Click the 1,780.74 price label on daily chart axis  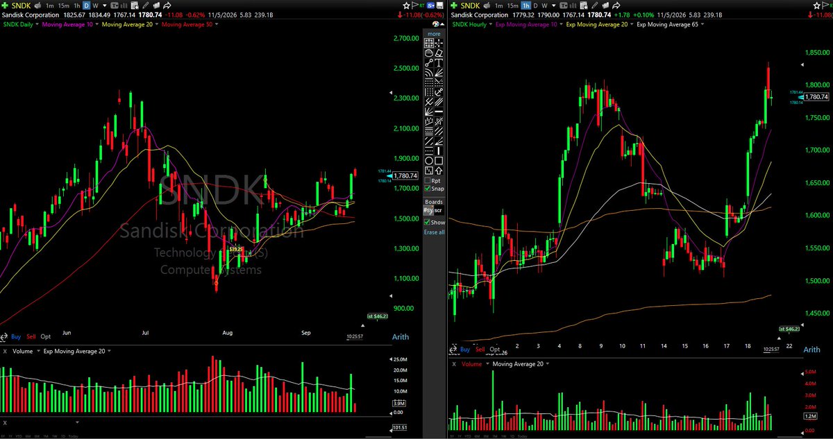click(x=405, y=175)
